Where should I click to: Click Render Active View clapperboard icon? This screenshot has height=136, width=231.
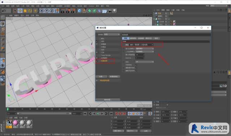(63, 11)
